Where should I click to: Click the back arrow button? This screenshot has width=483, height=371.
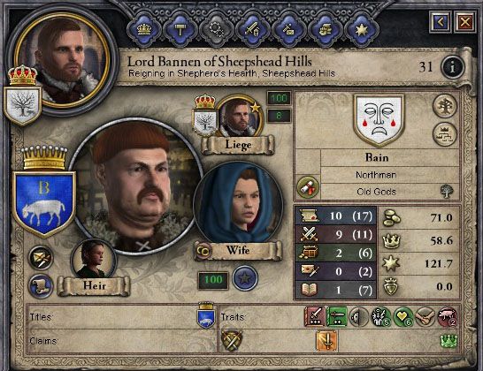(441, 22)
